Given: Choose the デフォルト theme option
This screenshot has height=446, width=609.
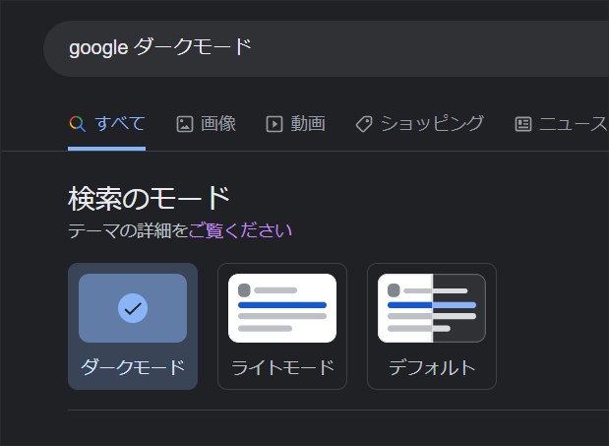Looking at the screenshot, I should tap(432, 367).
